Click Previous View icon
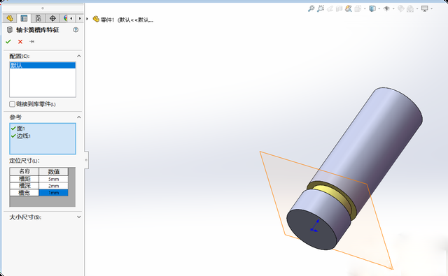 pyautogui.click(x=330, y=9)
